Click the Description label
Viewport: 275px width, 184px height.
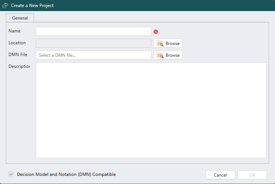(x=19, y=66)
